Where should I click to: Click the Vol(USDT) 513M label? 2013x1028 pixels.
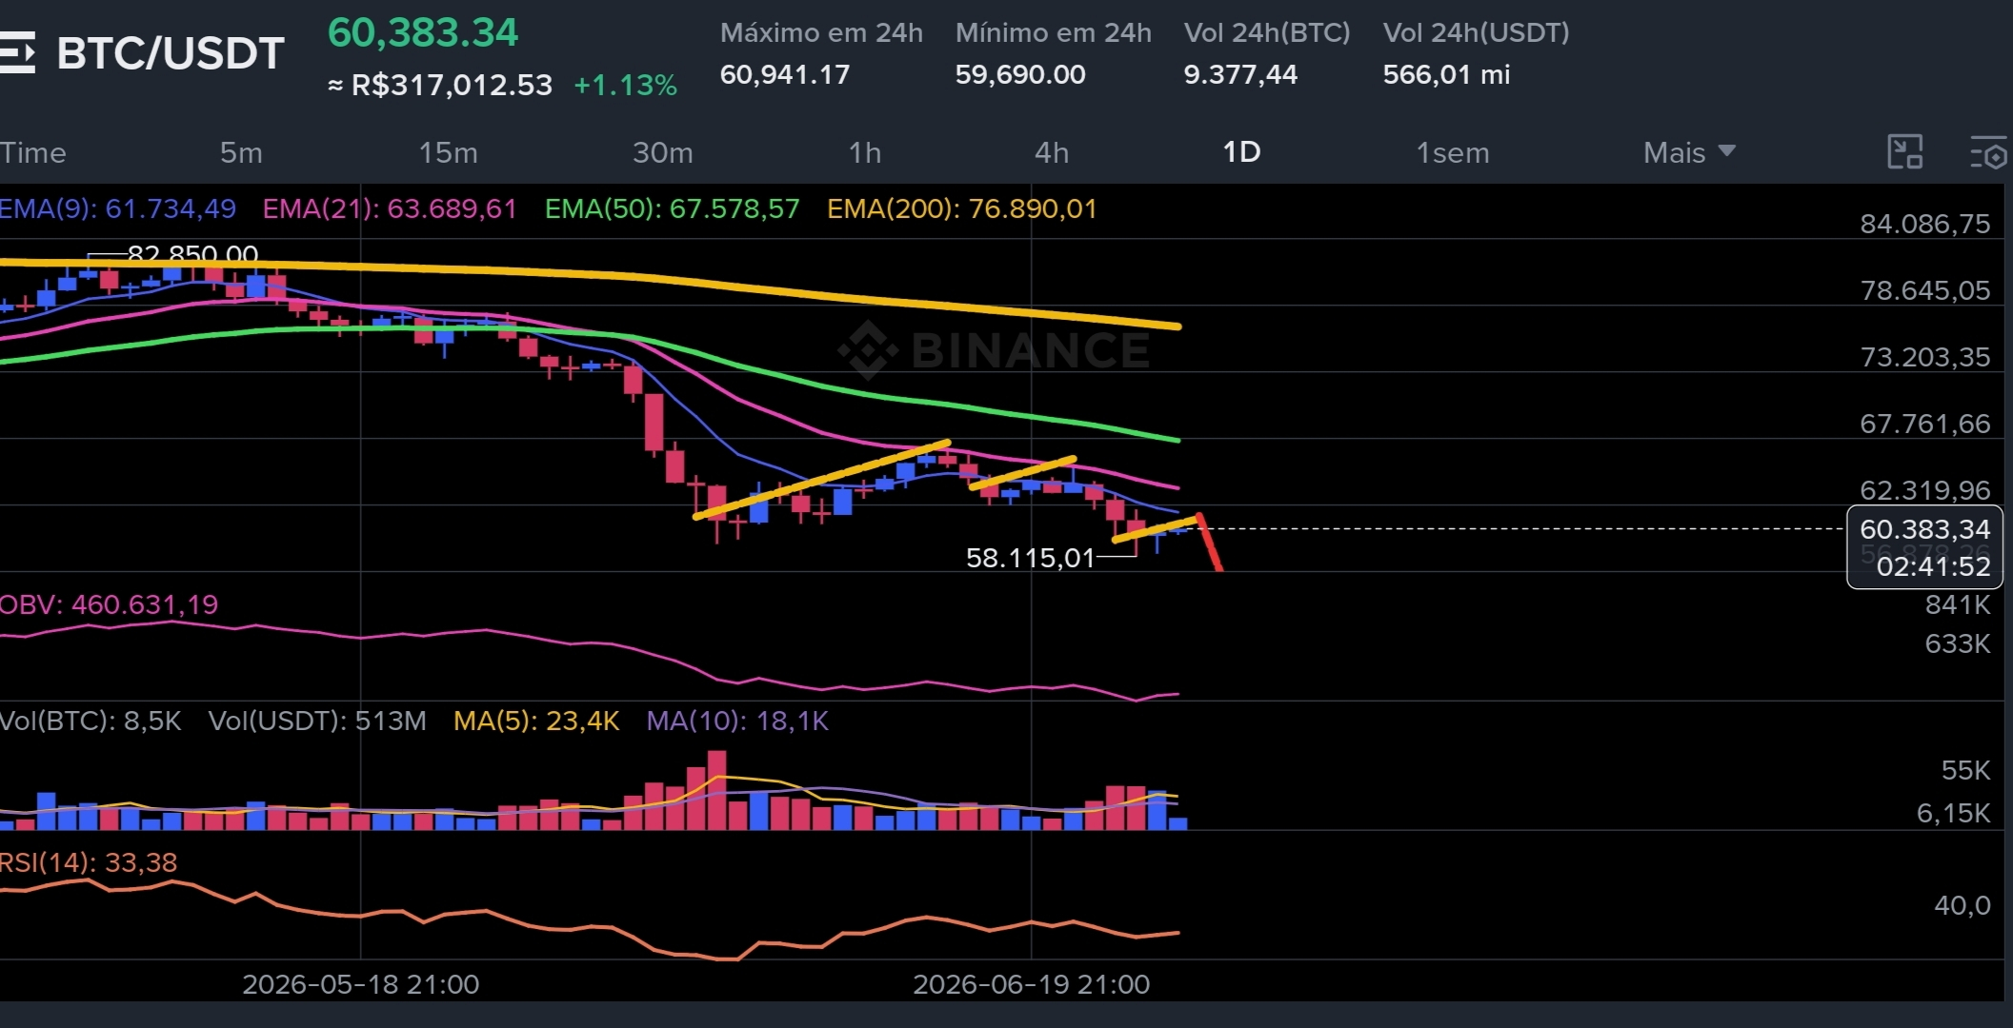tap(317, 721)
